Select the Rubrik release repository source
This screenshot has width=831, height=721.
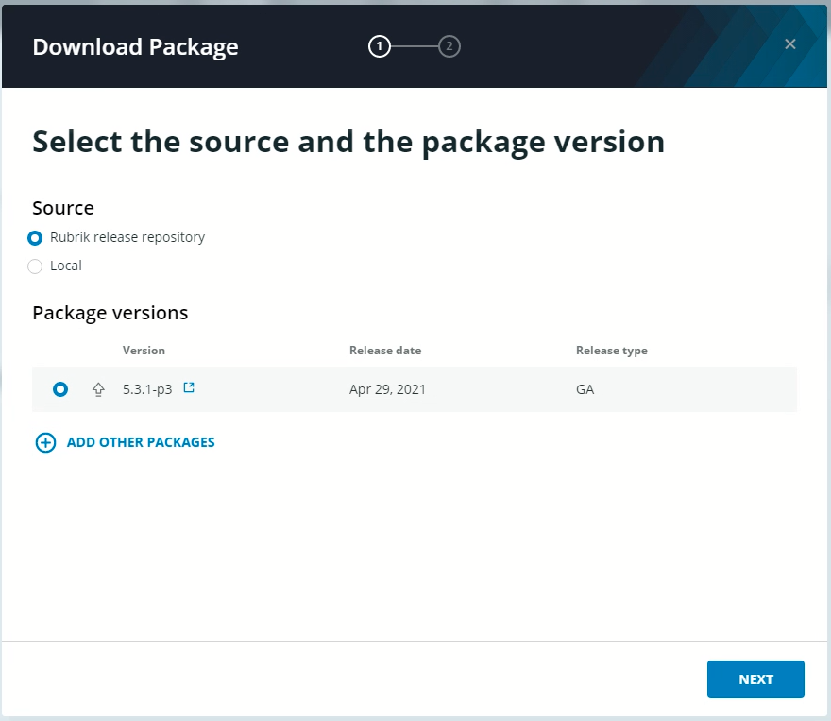coord(35,238)
